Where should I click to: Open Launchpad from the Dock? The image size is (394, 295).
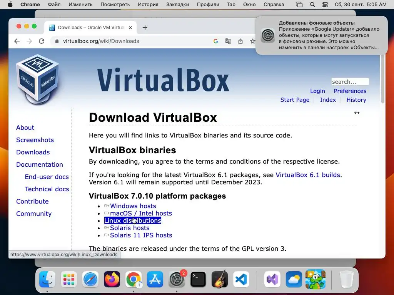click(x=69, y=279)
